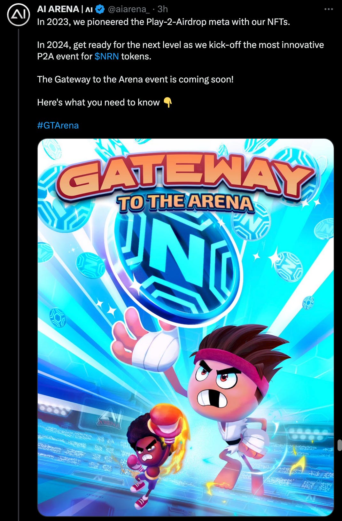This screenshot has width=342, height=521.
Task: Click the AI ARENA display name
Action: pyautogui.click(x=58, y=9)
